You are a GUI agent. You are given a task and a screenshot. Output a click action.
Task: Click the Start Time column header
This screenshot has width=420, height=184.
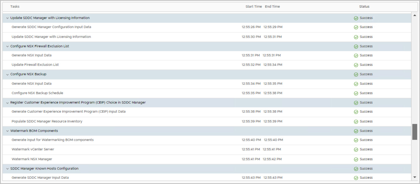pos(253,7)
